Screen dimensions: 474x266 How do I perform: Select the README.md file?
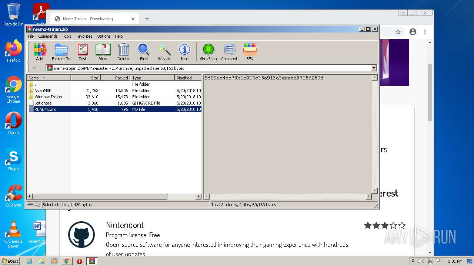(x=114, y=109)
